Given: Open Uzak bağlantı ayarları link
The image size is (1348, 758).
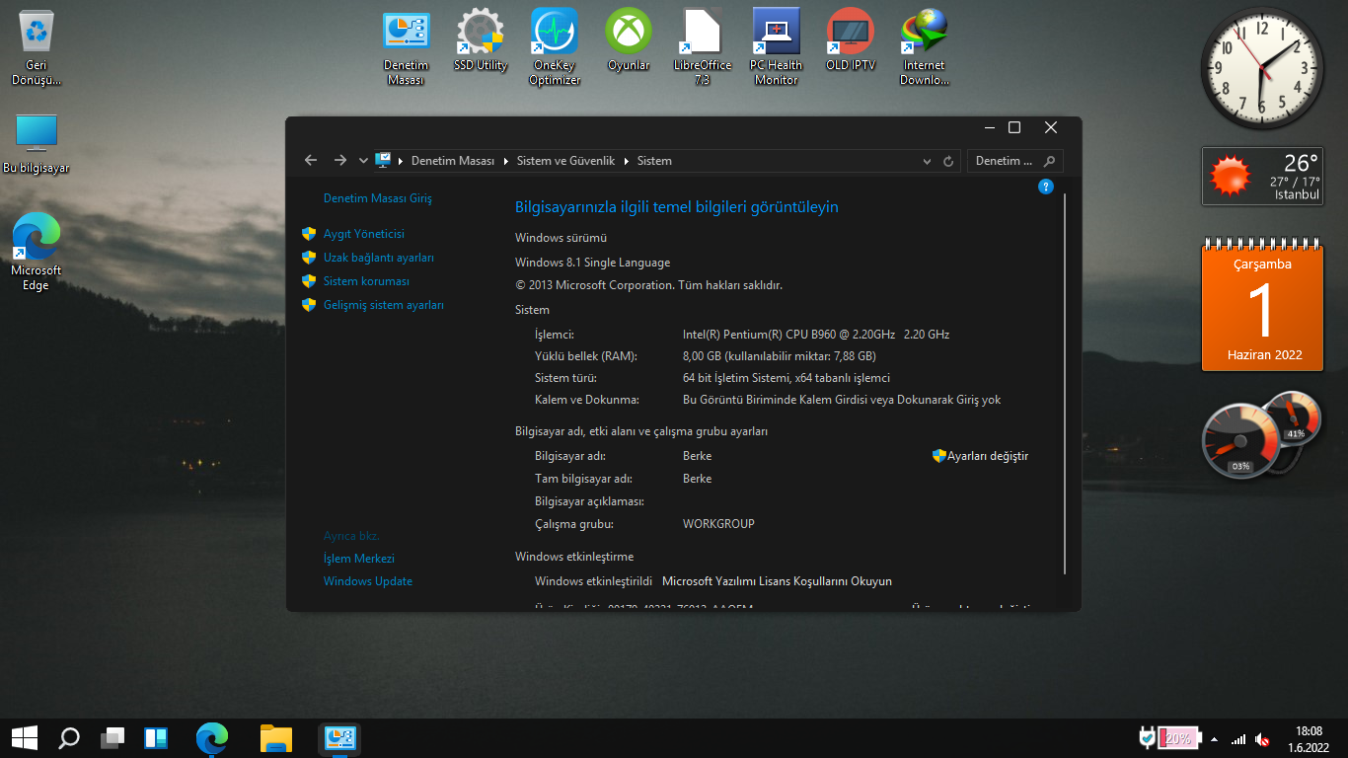Looking at the screenshot, I should pyautogui.click(x=379, y=258).
